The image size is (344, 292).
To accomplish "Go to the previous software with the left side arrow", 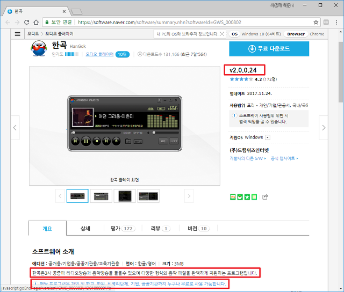I will tap(15, 128).
